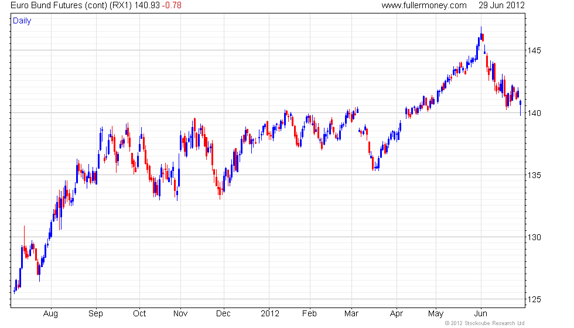Screen dimensions: 574x328
Task: Click the 140 price axis label
Action: click(x=534, y=113)
